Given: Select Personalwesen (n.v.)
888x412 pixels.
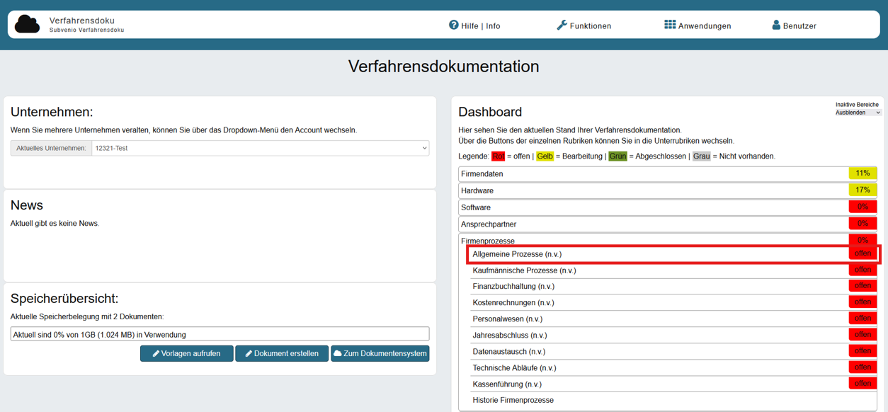Looking at the screenshot, I should point(673,319).
